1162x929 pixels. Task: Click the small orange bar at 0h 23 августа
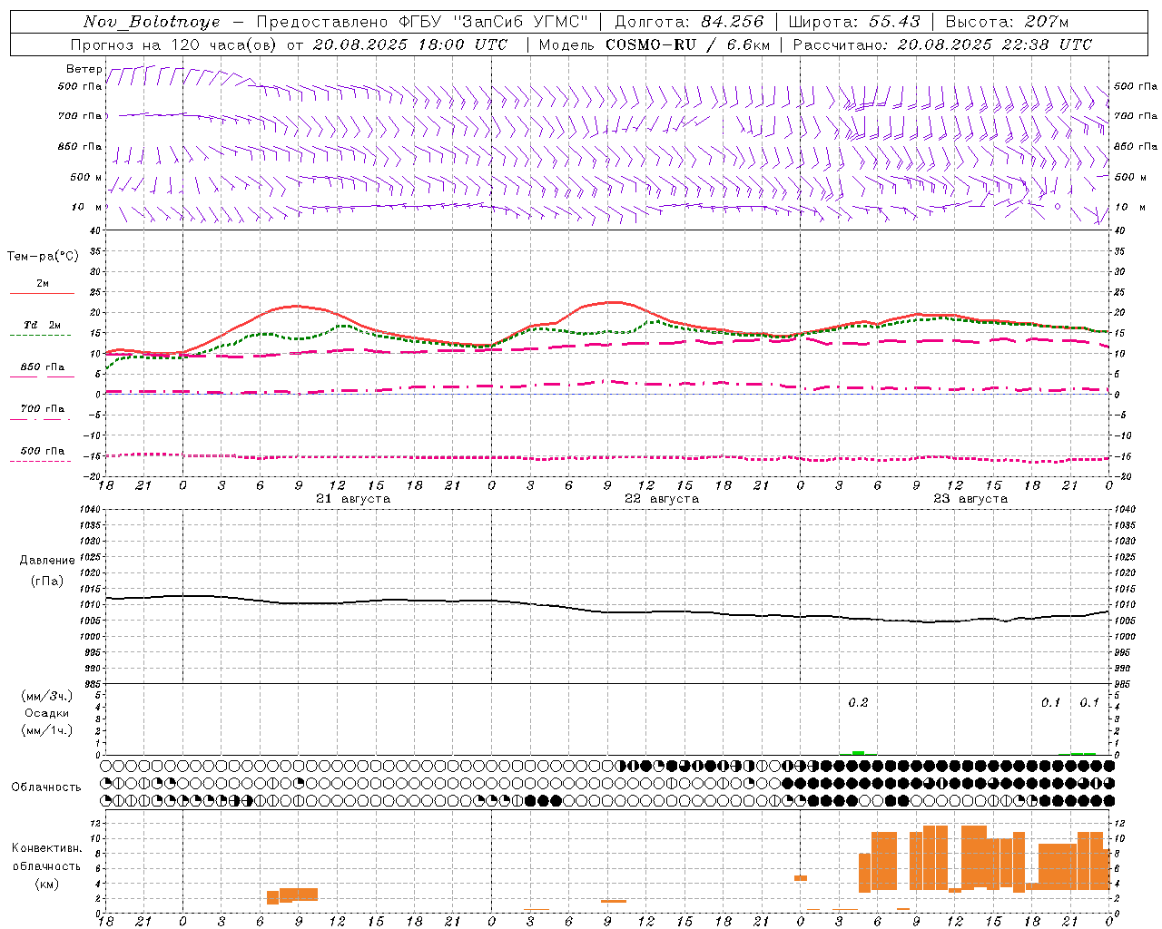[x=801, y=878]
